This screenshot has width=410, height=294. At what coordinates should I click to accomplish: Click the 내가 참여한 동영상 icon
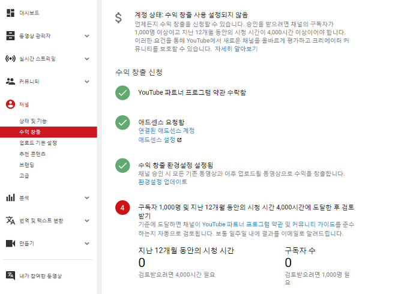pos(10,275)
